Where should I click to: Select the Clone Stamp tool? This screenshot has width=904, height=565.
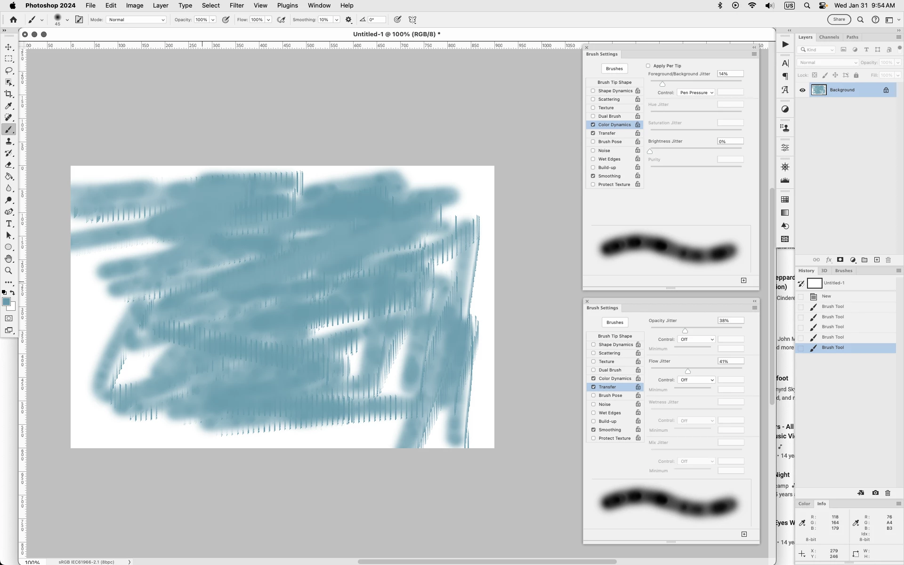click(8, 141)
